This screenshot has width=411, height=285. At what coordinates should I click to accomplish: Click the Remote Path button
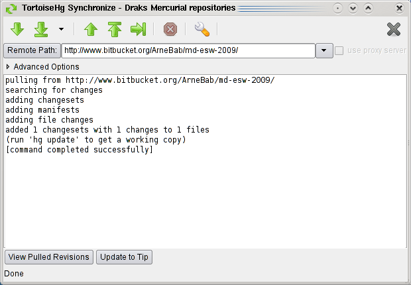31,51
